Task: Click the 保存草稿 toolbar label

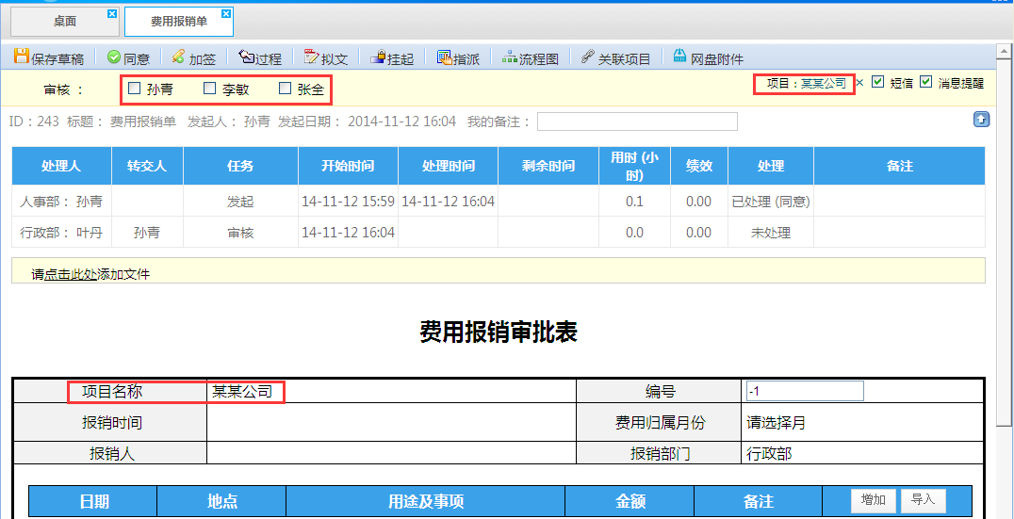Action: (57, 59)
